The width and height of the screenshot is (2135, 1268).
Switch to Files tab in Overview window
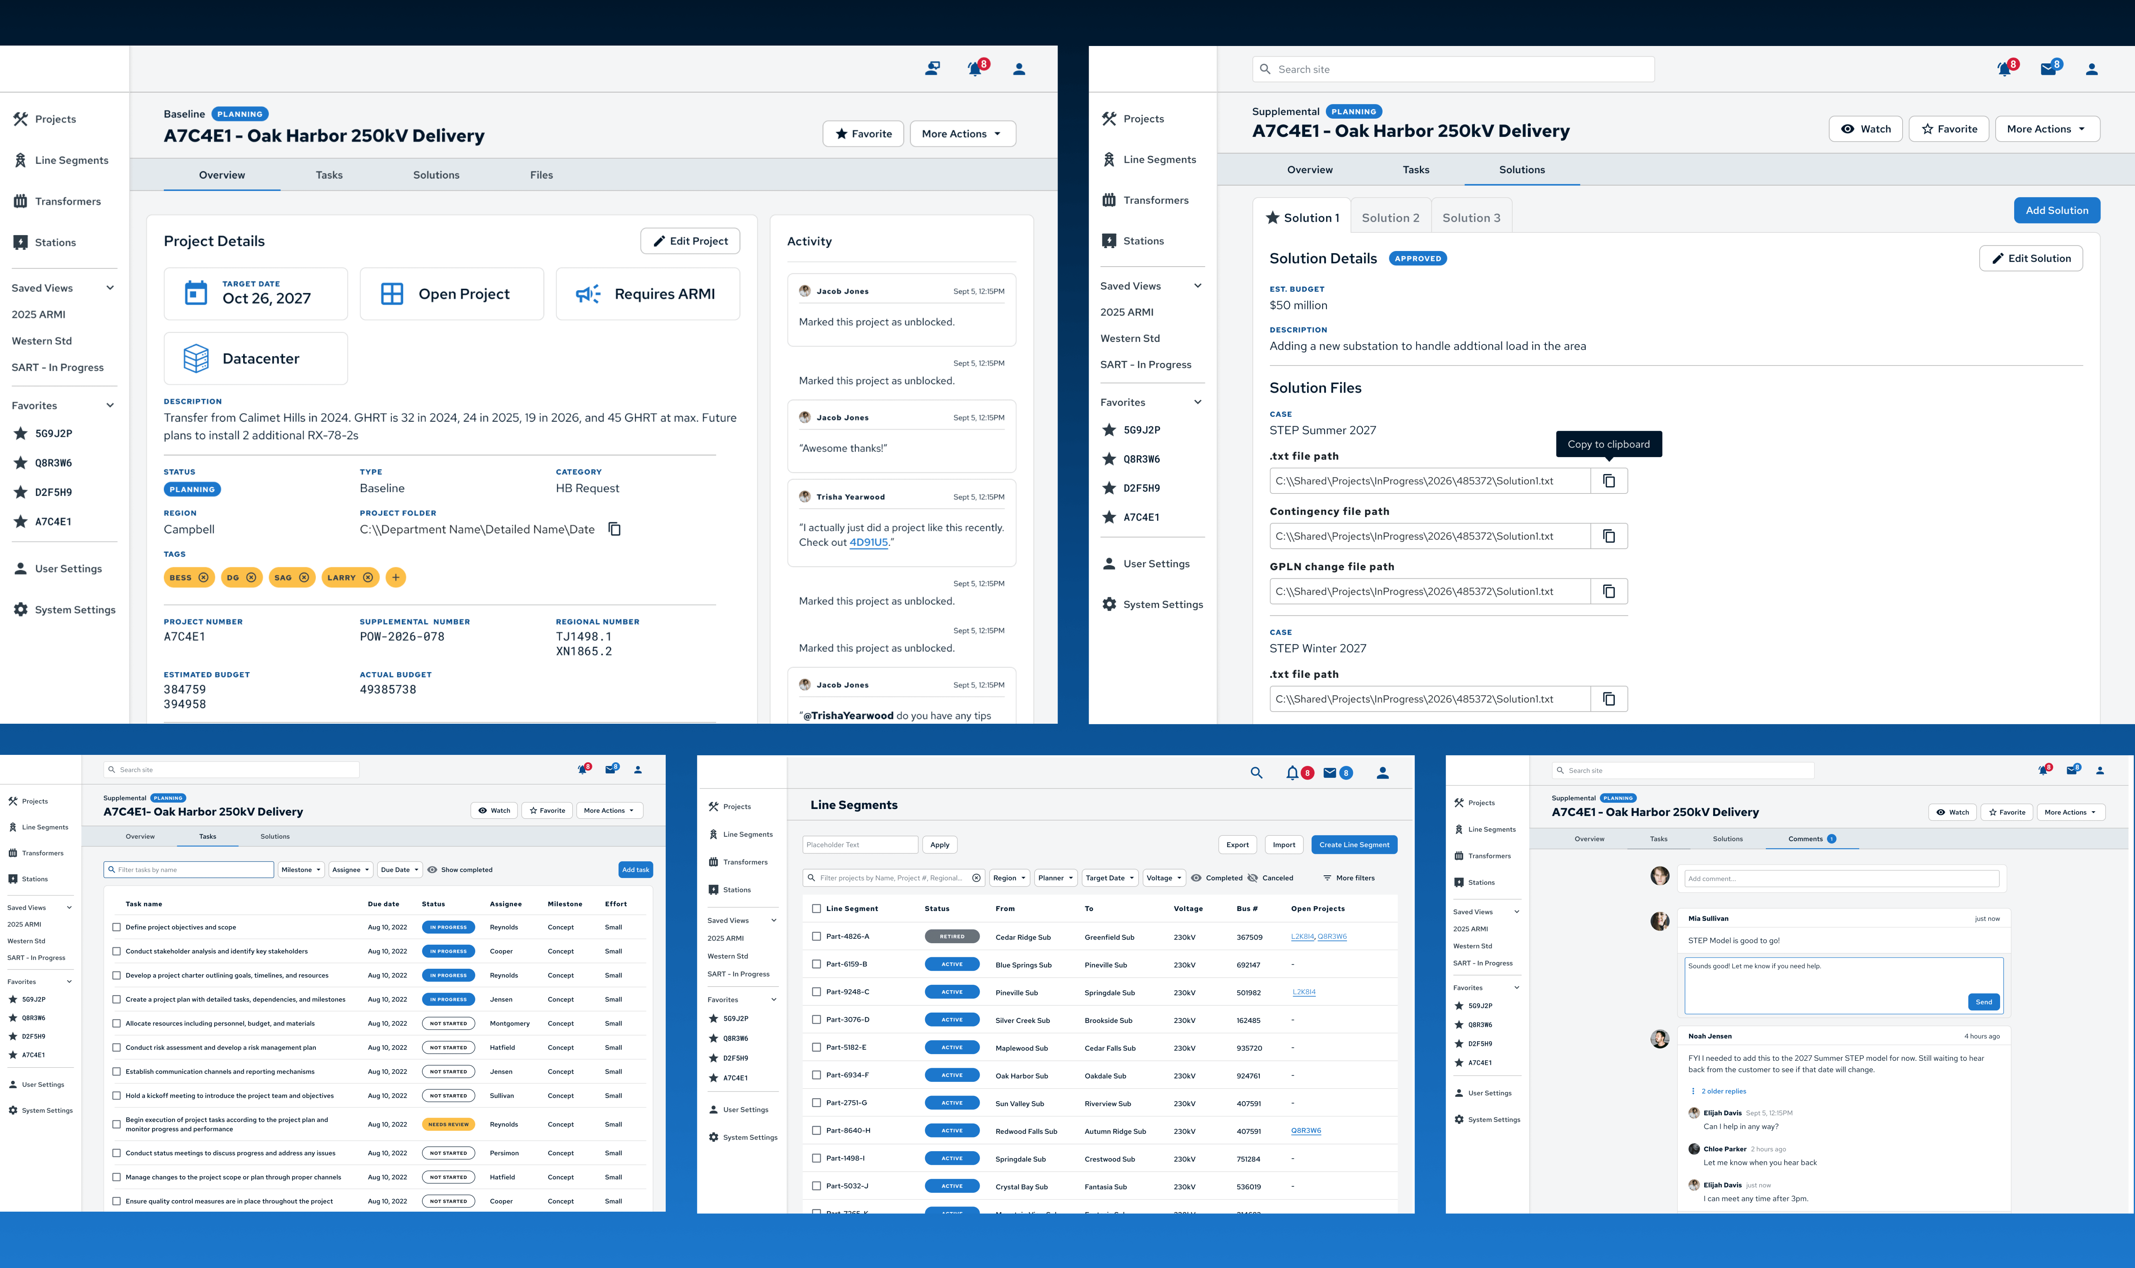tap(542, 175)
